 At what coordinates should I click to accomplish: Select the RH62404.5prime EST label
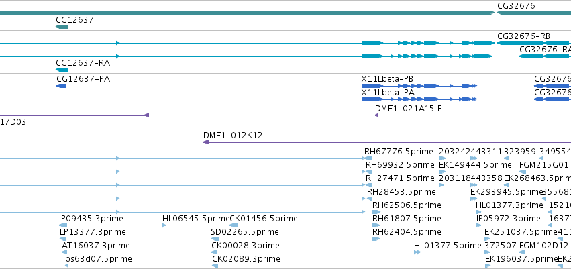(x=407, y=232)
